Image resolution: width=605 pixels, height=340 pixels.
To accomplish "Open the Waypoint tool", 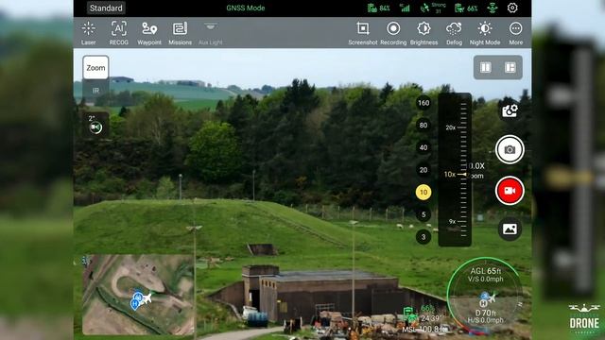I will tap(149, 33).
